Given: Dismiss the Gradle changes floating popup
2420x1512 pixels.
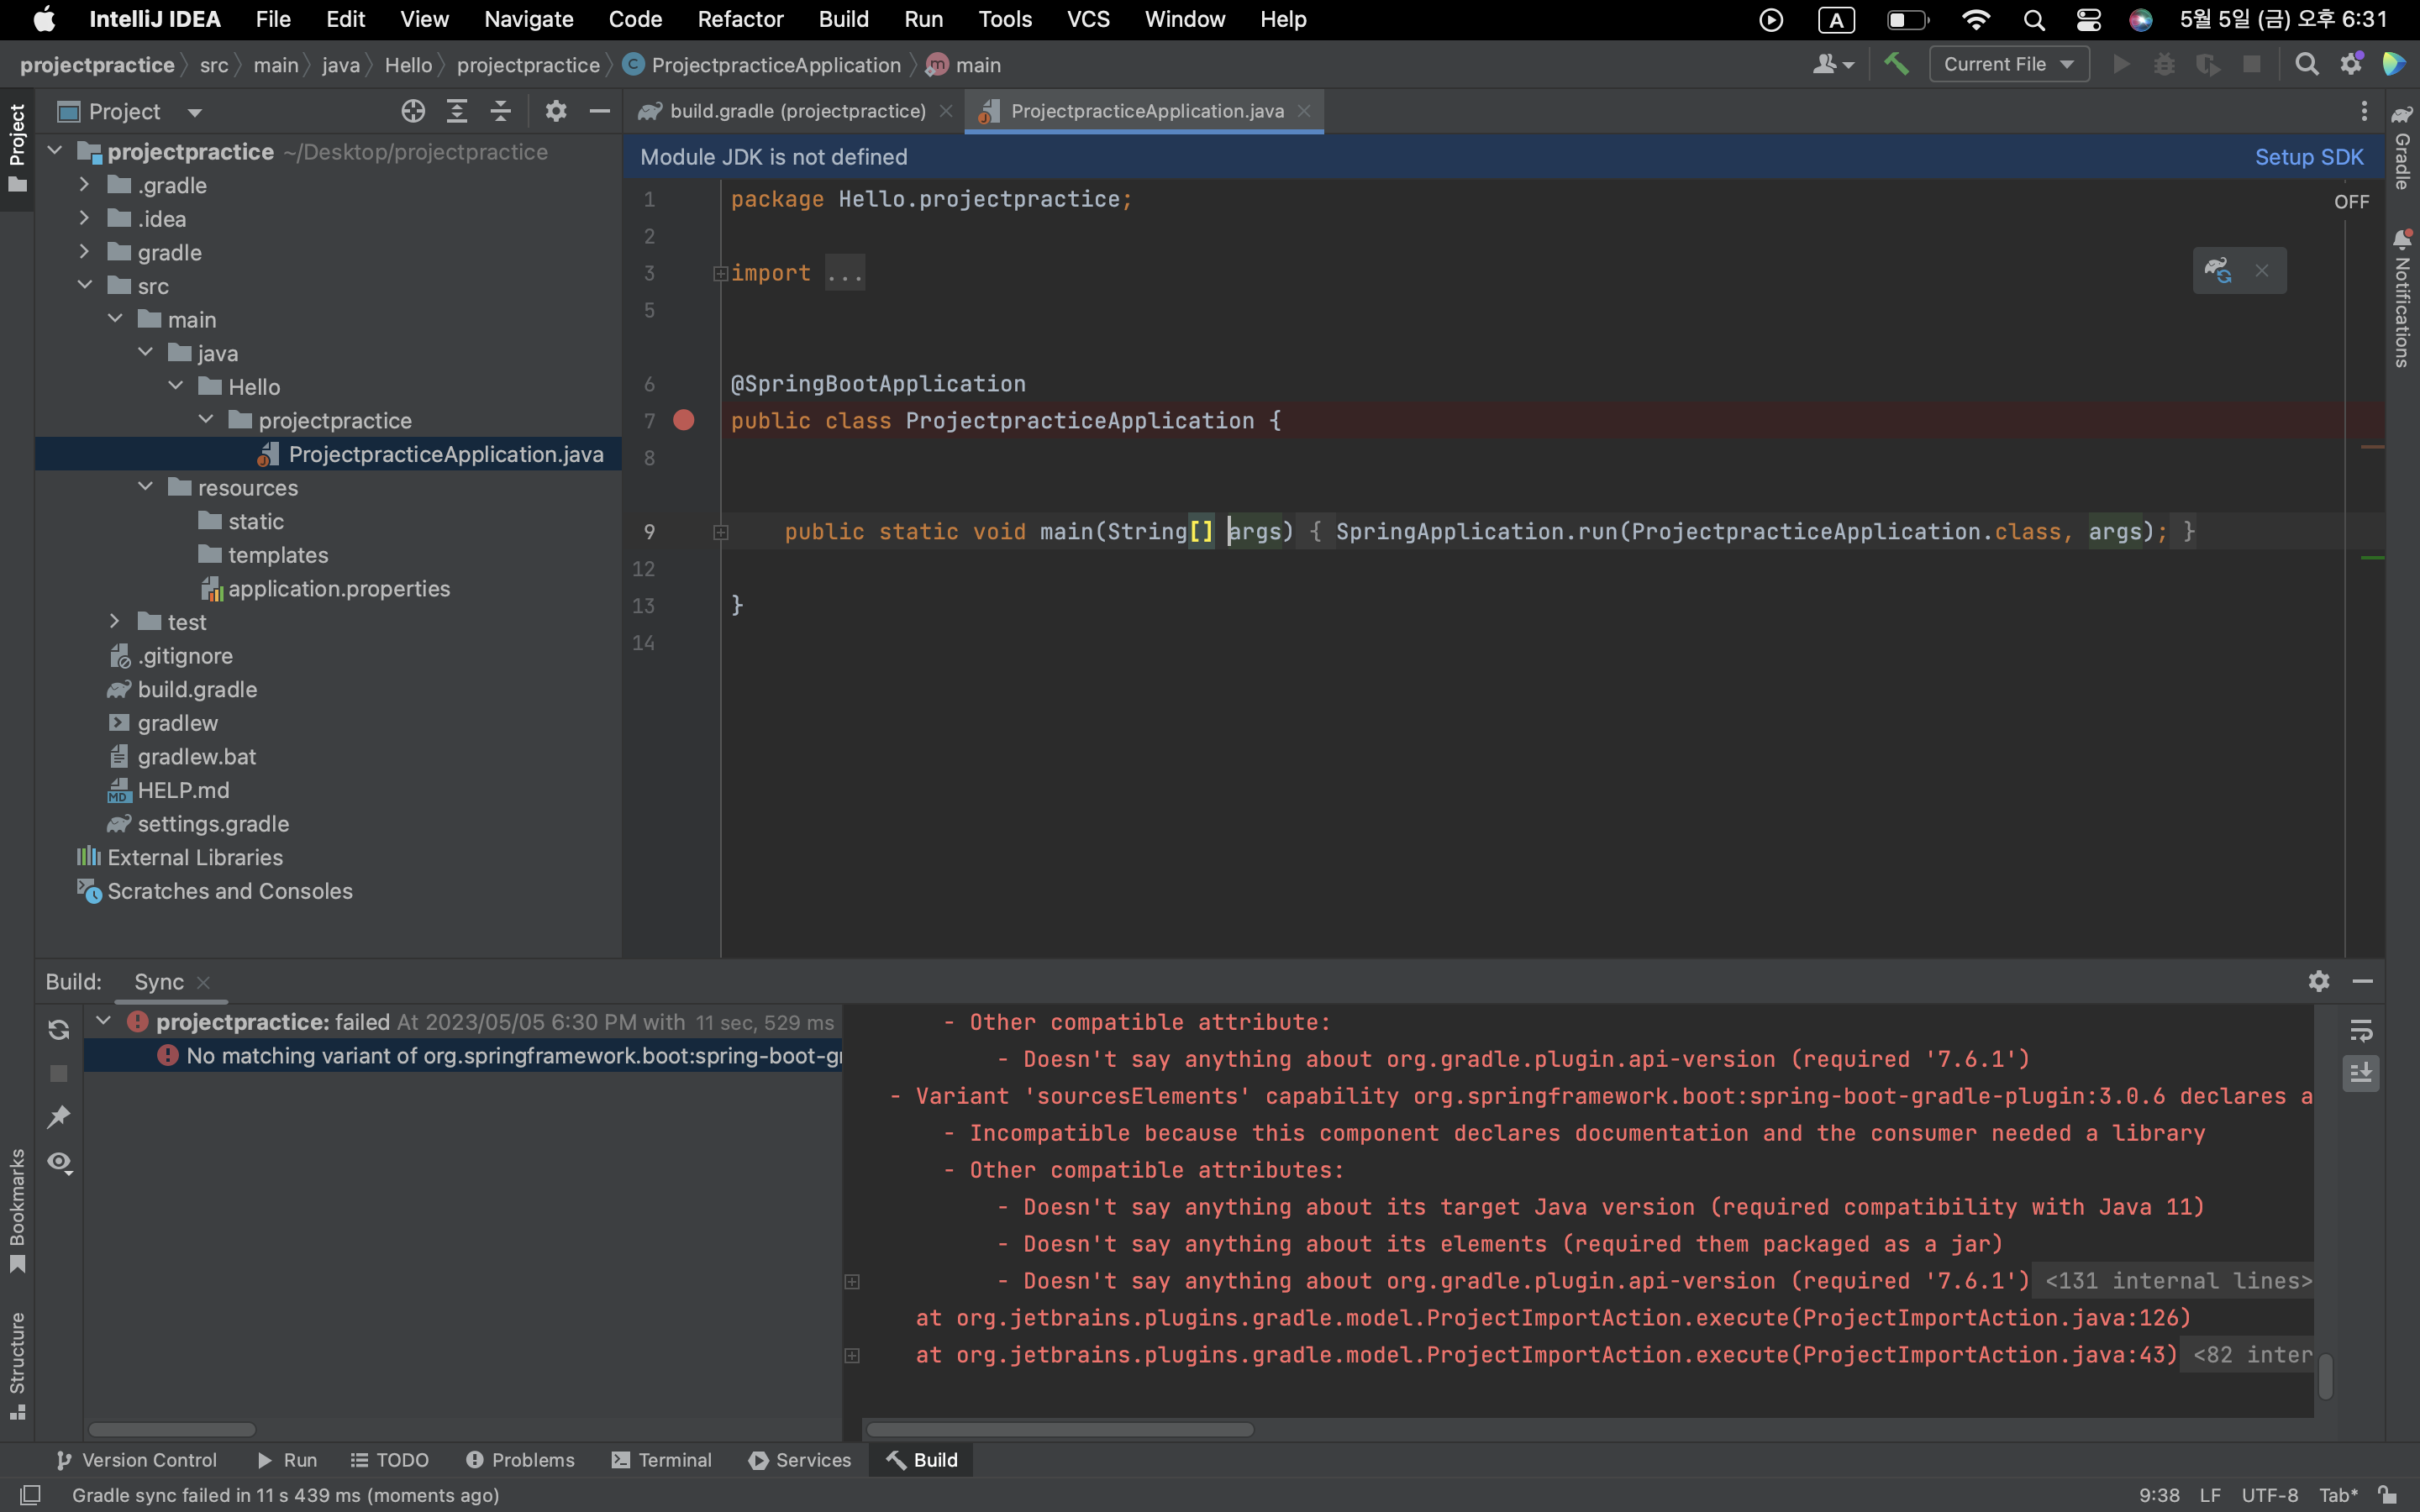Looking at the screenshot, I should (2262, 271).
